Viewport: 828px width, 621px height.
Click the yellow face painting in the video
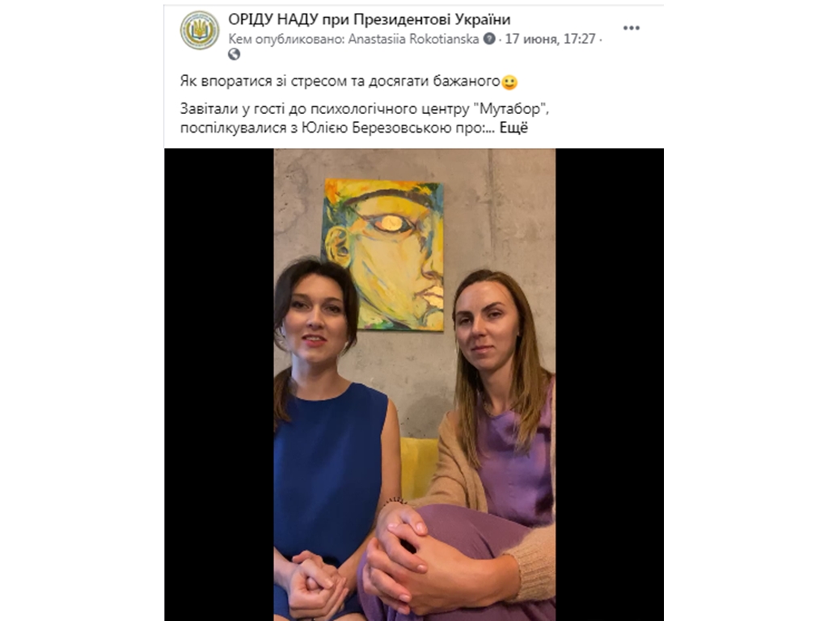click(x=382, y=255)
